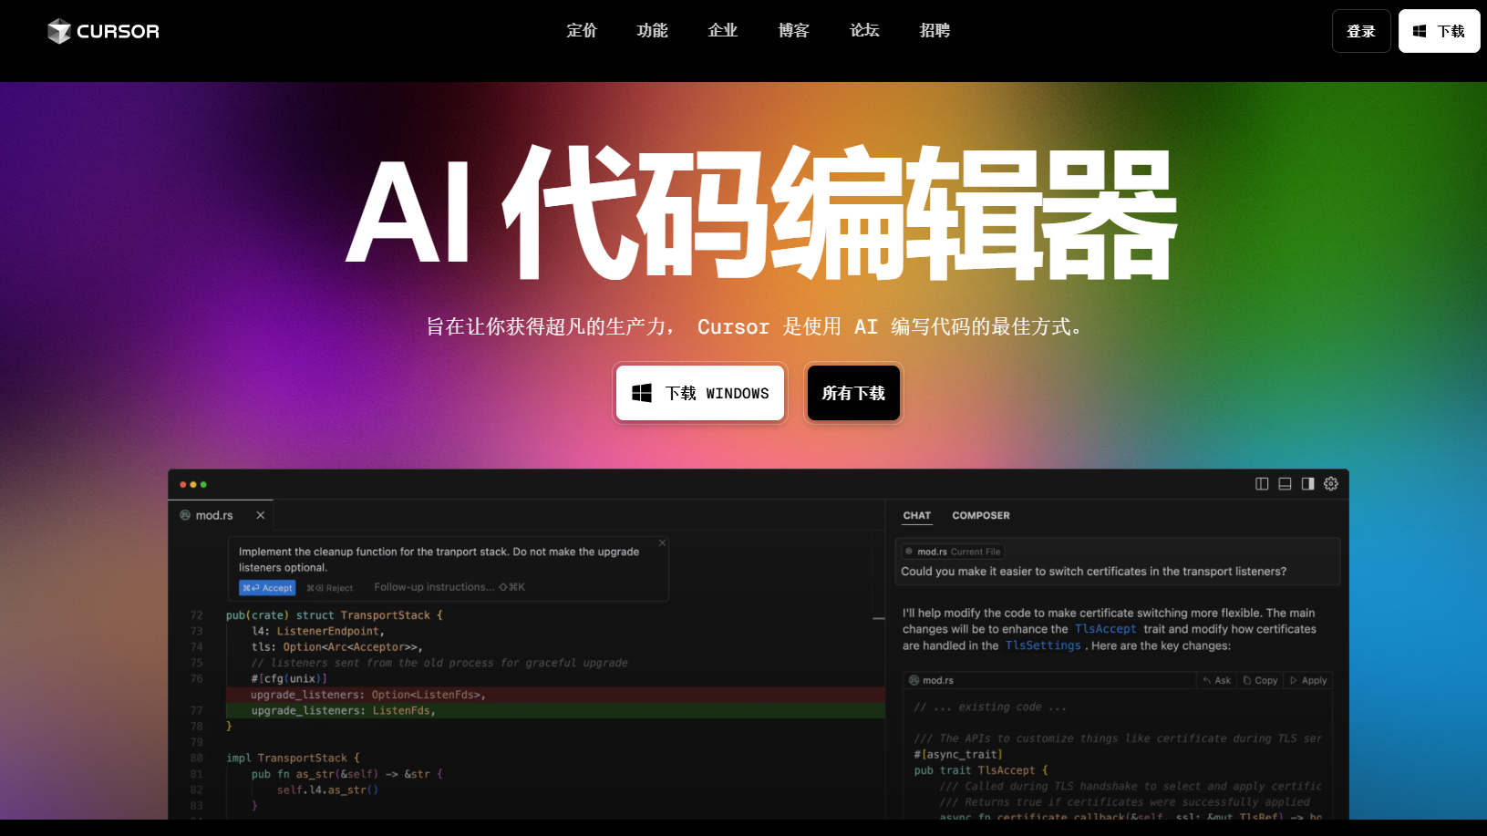Go to the 企业 enterprise page
Screen dimensions: 1487x836
click(723, 31)
